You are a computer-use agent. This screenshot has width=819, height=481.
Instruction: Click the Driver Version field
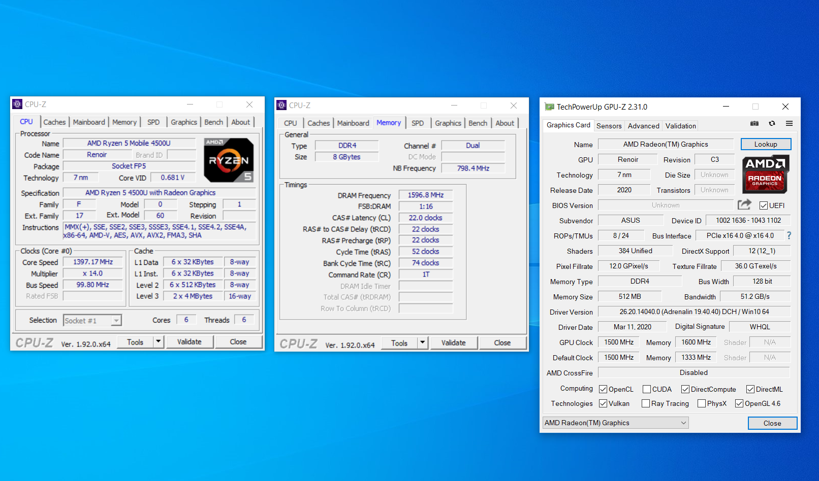[694, 312]
